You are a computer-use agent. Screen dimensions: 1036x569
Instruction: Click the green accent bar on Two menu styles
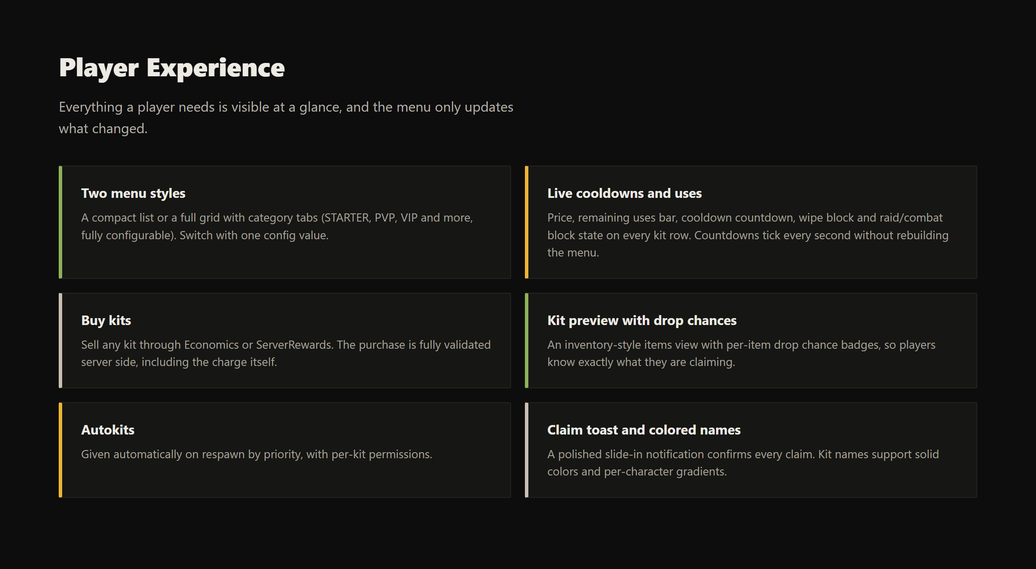point(60,222)
